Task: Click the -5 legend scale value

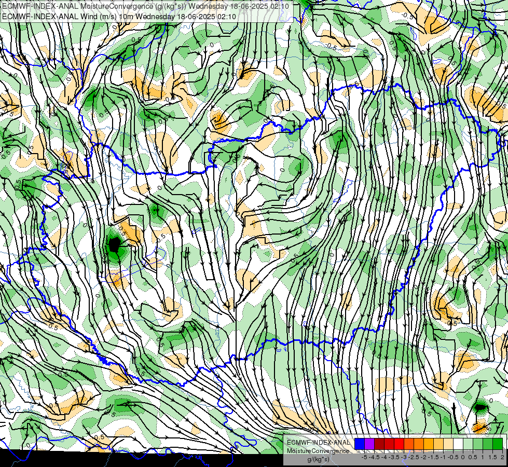Action: (364, 457)
